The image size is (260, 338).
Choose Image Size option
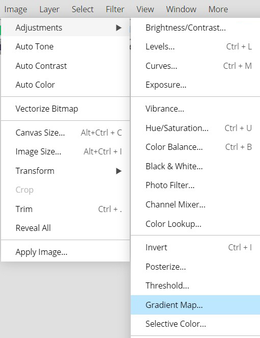[65, 152]
